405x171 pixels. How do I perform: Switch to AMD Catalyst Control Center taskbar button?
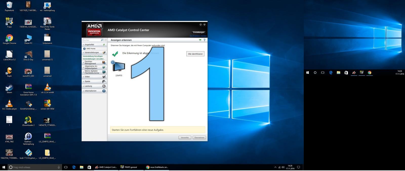click(106, 167)
